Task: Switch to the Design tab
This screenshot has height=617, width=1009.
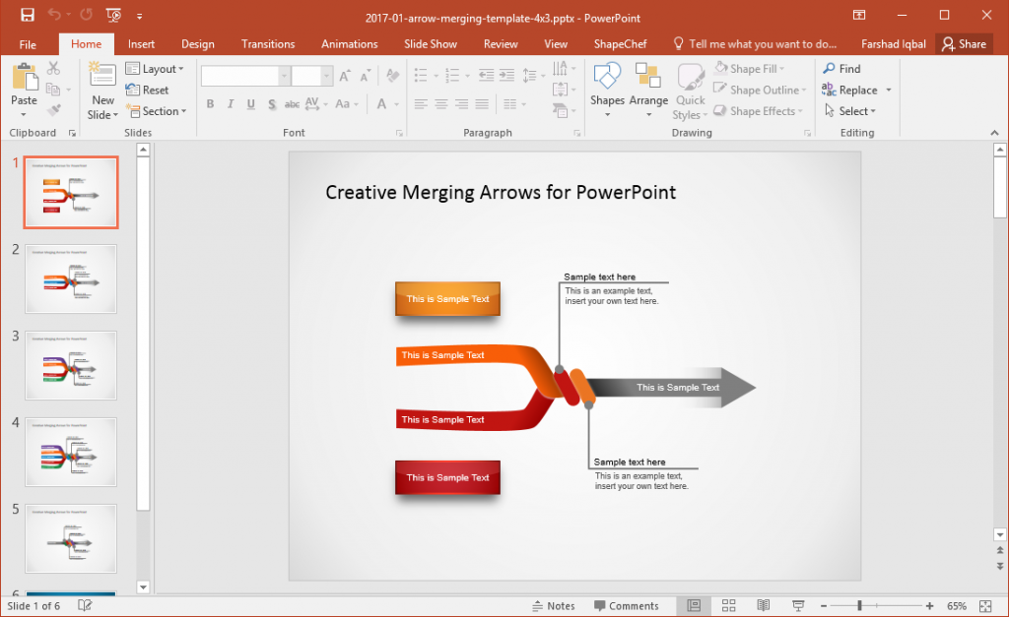Action: pyautogui.click(x=197, y=43)
